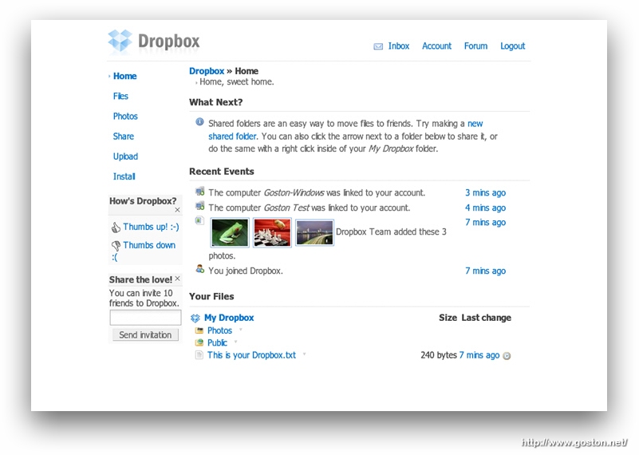Viewport: 639px width, 455px height.
Task: Open Files in the sidebar
Action: 120,97
